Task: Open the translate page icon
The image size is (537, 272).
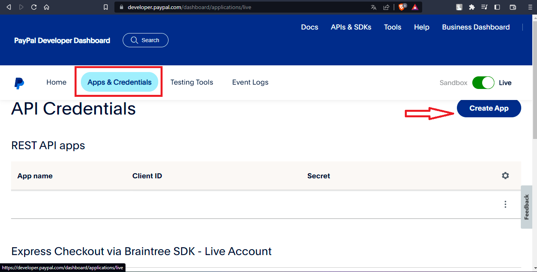Action: [x=374, y=7]
